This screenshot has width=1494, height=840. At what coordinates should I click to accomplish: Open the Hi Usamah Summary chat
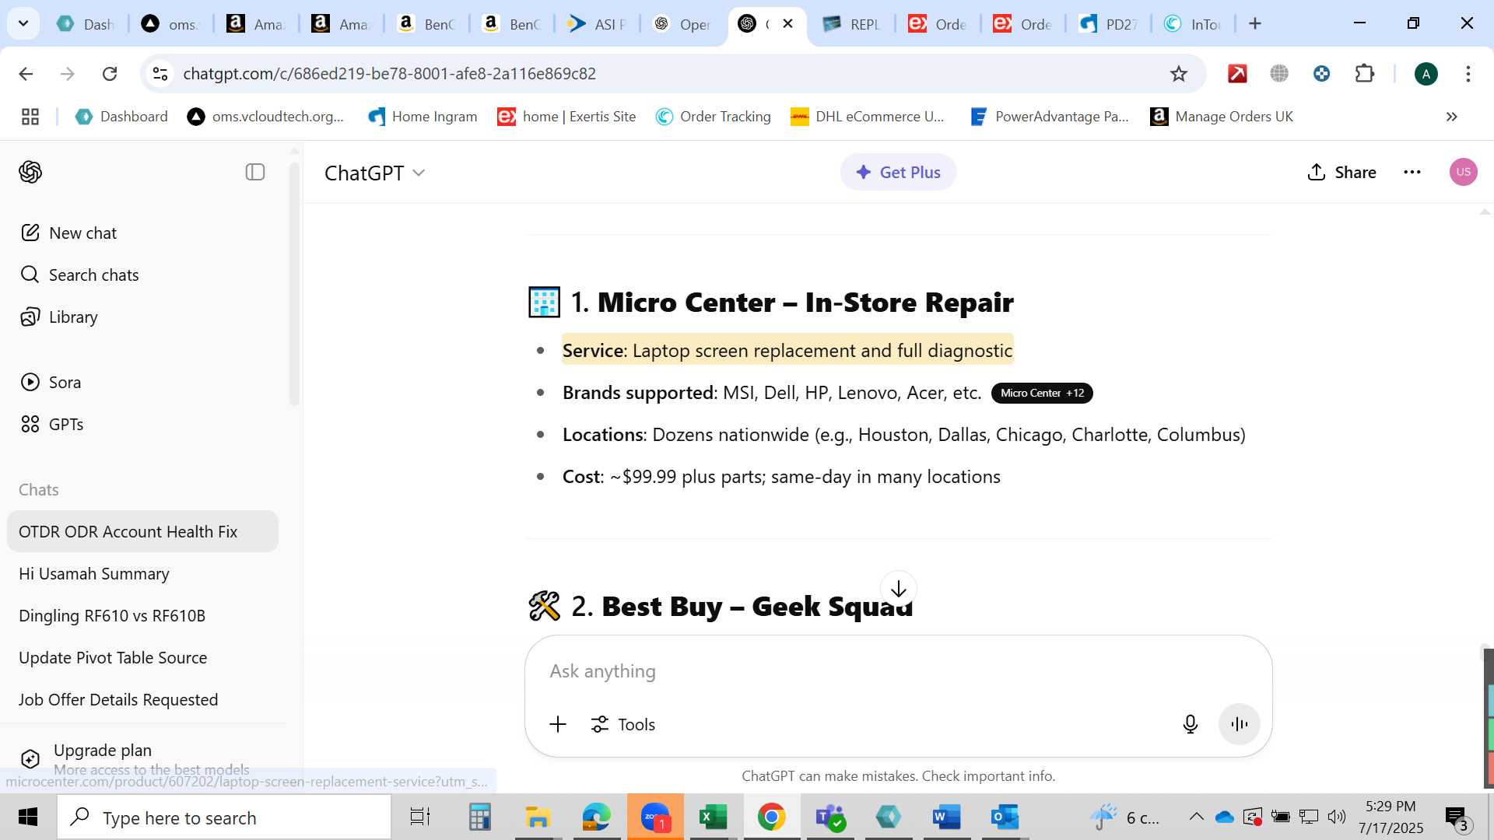coord(142,573)
